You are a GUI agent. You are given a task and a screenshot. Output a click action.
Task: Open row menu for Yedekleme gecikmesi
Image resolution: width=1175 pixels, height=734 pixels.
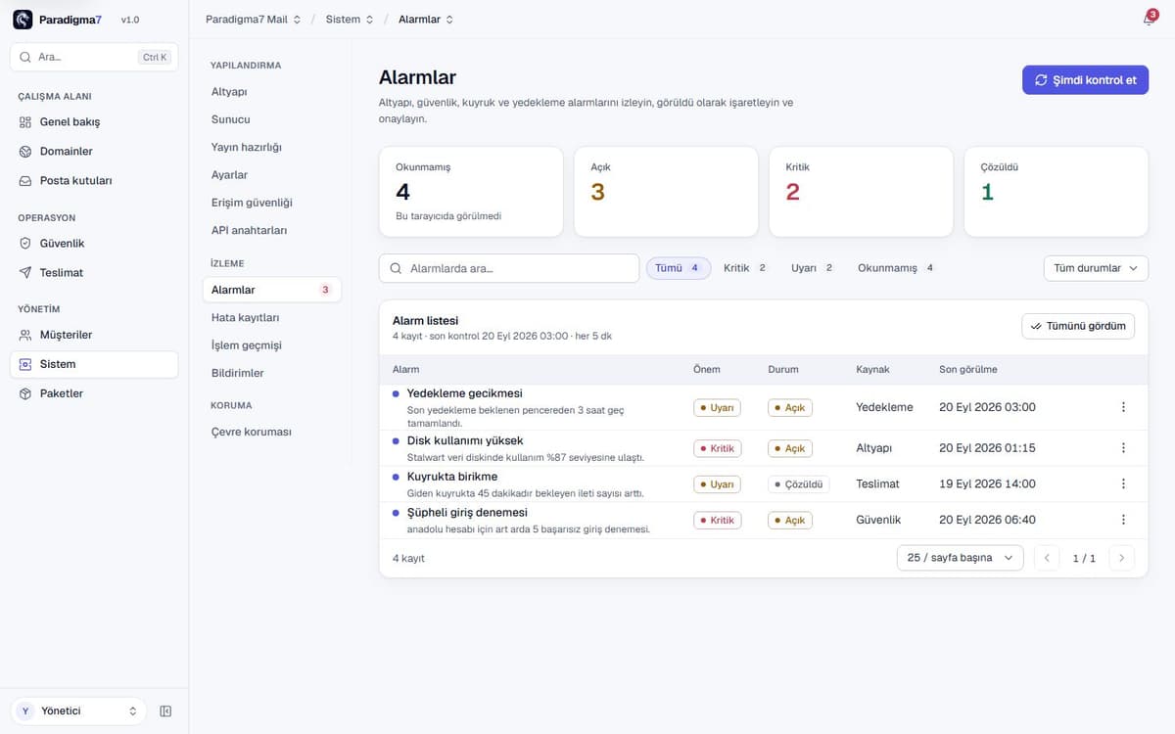1123,407
